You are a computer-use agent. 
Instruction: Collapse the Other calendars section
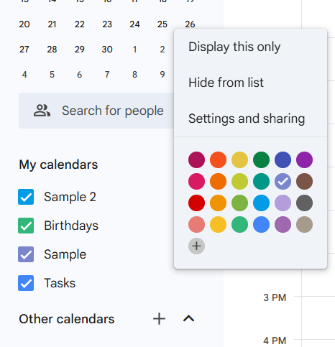point(189,318)
